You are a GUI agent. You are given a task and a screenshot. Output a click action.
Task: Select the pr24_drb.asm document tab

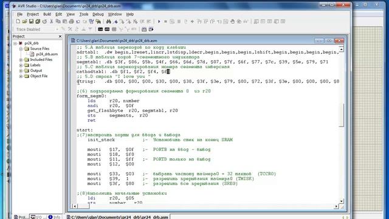click(117, 217)
